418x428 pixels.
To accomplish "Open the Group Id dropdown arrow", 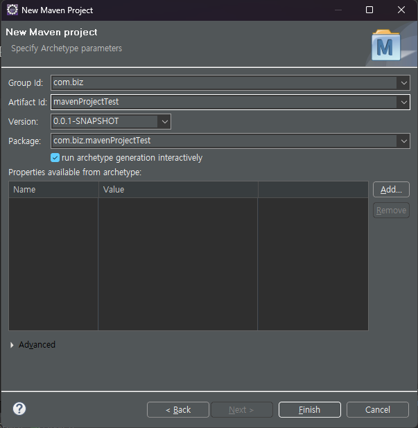I will (404, 82).
